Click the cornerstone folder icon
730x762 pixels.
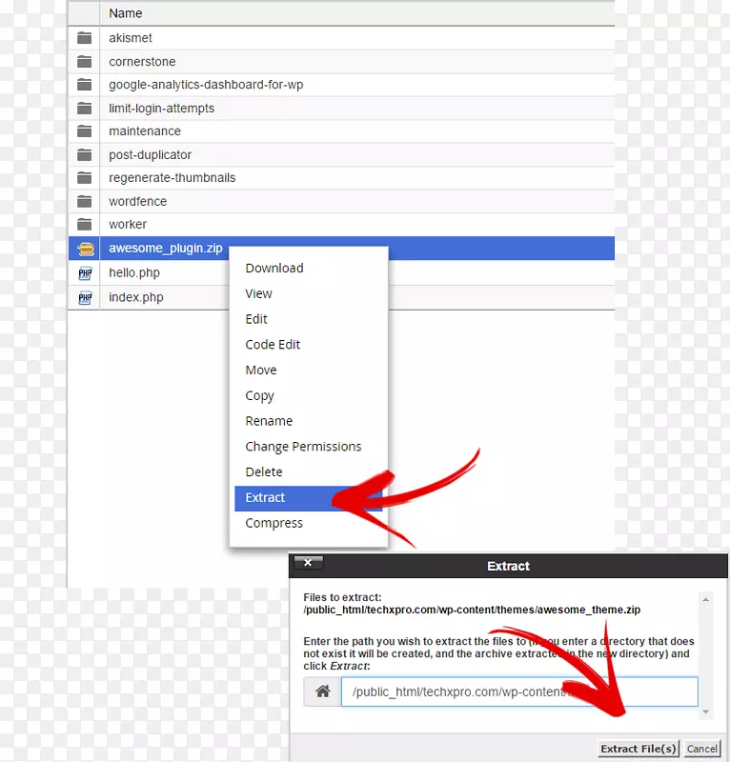pyautogui.click(x=84, y=62)
